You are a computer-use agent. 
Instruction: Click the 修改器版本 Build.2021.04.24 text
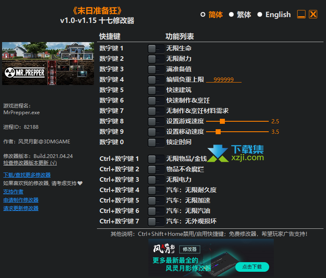(38, 156)
